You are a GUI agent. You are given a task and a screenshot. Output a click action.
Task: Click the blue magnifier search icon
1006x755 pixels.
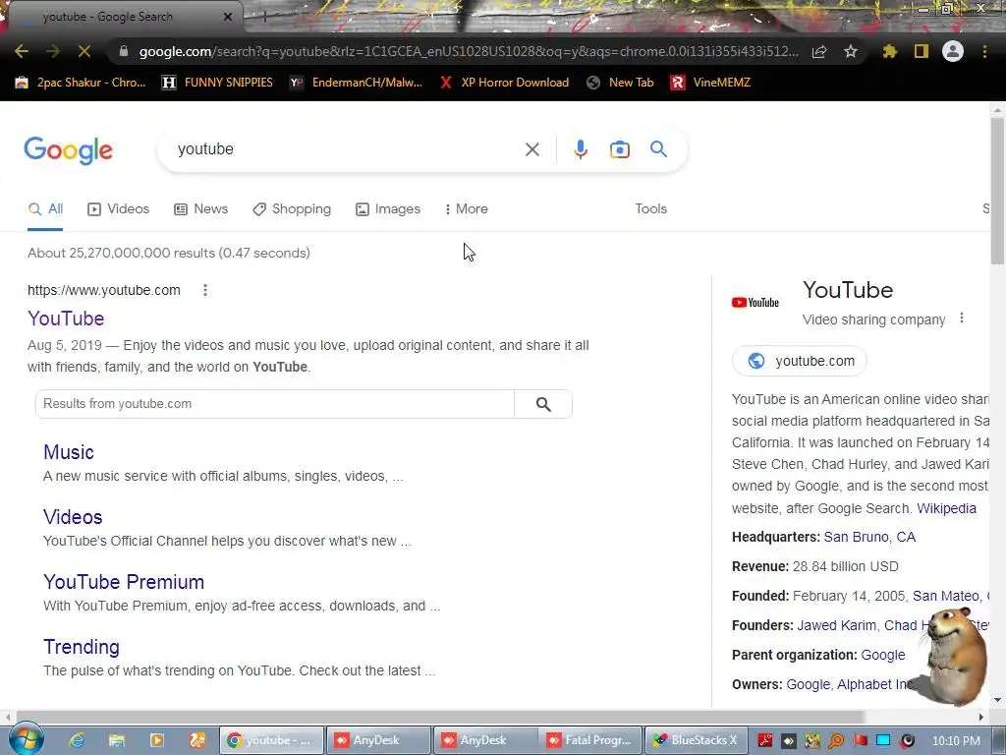point(659,149)
